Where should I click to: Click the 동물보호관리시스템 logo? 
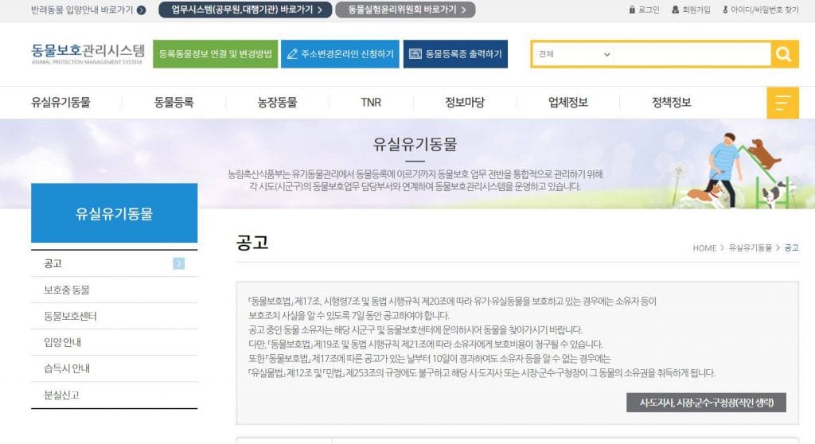click(88, 54)
